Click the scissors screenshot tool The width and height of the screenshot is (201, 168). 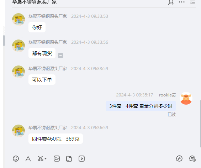coord(41,159)
